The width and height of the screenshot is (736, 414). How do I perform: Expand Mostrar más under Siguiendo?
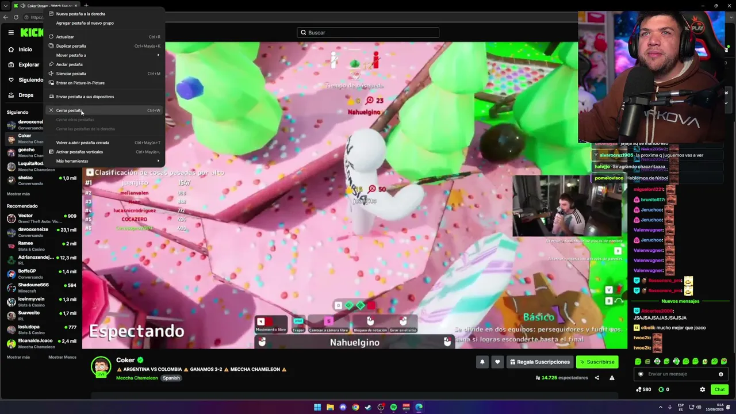18,194
